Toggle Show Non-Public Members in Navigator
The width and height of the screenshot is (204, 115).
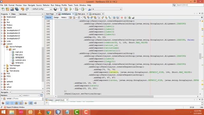point(17,103)
